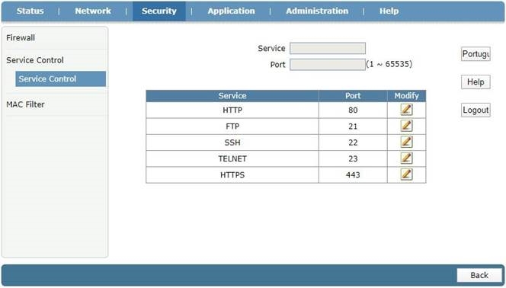This screenshot has height=288, width=506.
Task: Click the HTTP service name cell
Action: click(x=232, y=110)
